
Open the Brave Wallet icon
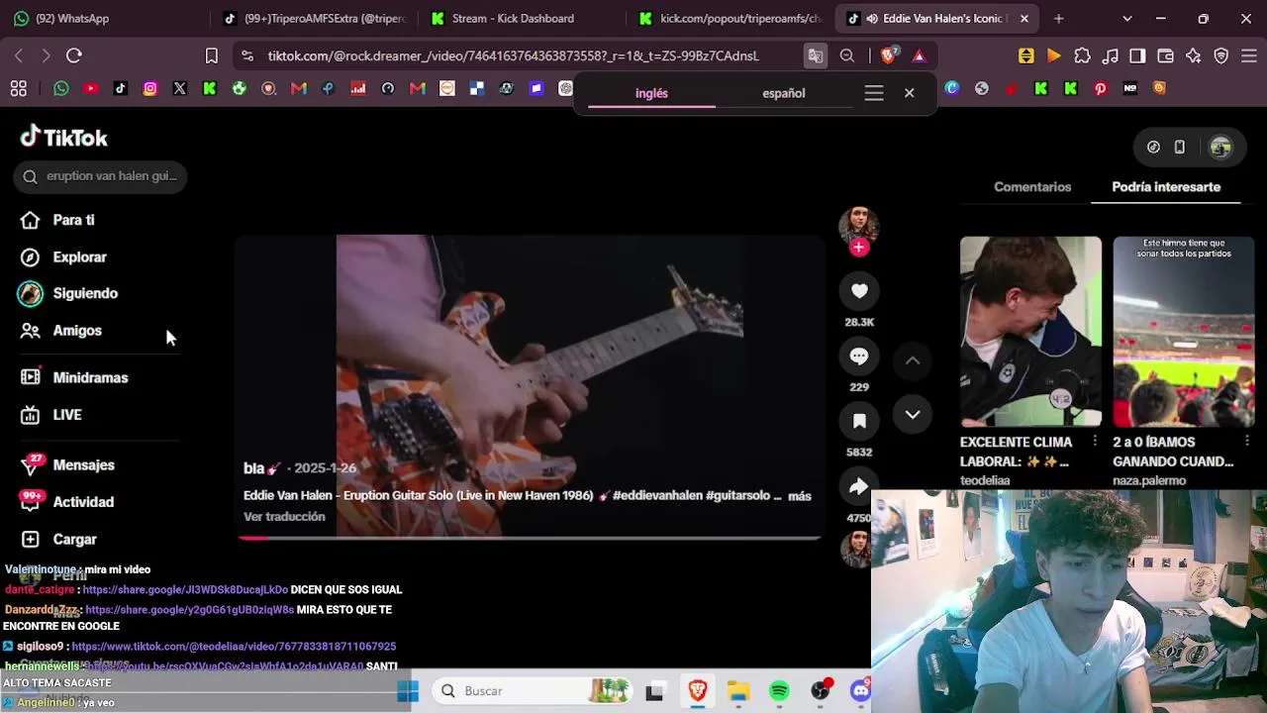(1165, 55)
